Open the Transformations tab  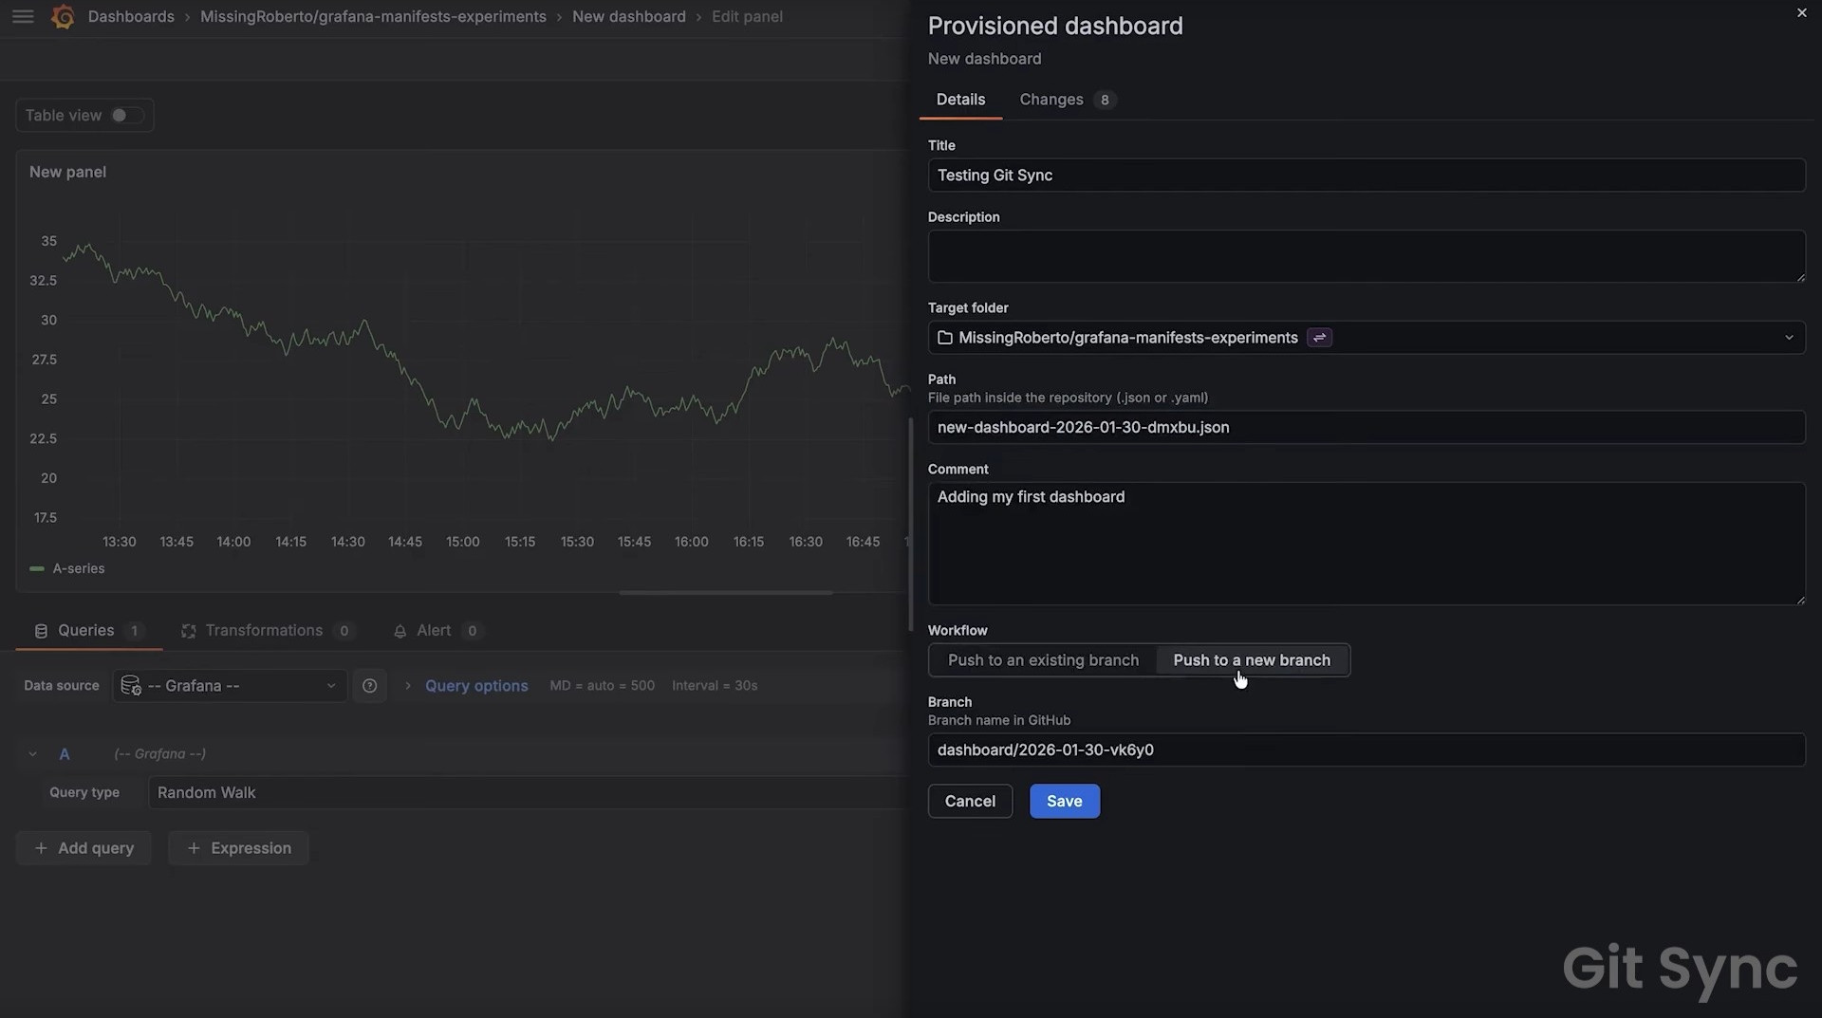click(x=264, y=631)
